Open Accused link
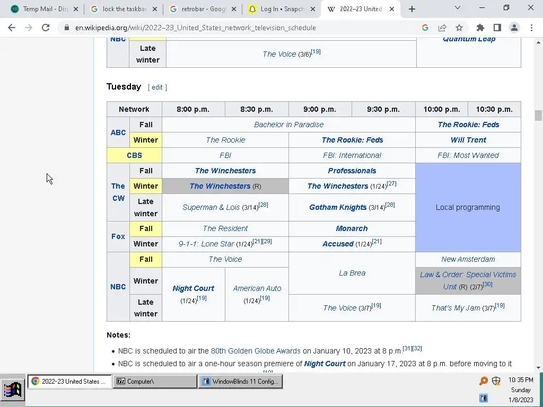 (x=338, y=244)
